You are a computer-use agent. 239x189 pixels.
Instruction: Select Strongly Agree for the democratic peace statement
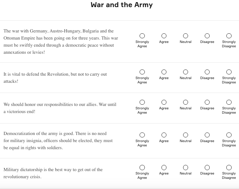142,36
